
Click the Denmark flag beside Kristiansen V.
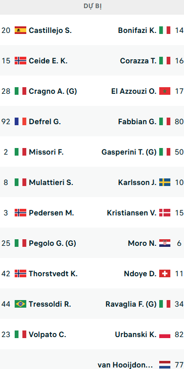[165, 213]
